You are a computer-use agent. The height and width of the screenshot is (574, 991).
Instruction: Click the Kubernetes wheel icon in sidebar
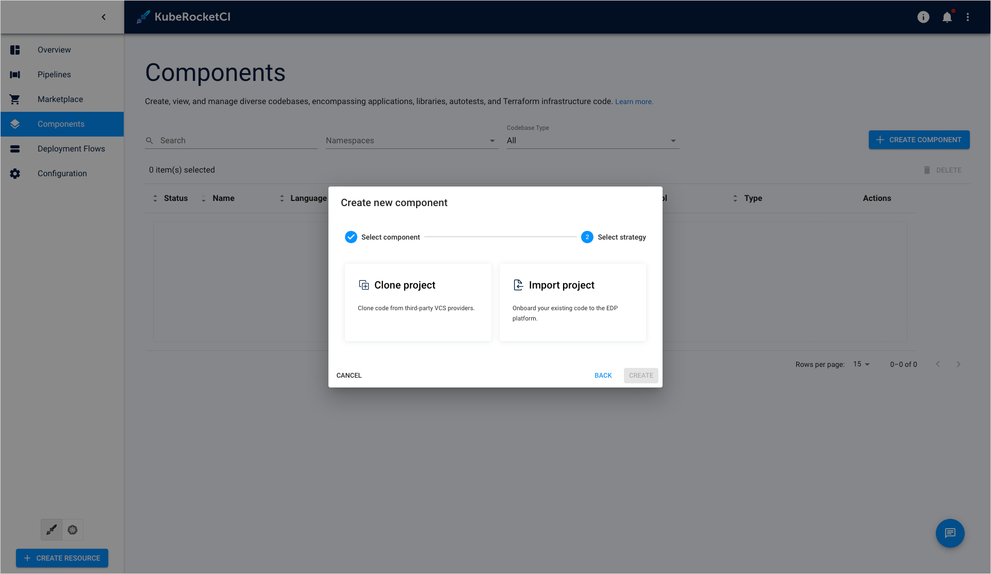73,530
